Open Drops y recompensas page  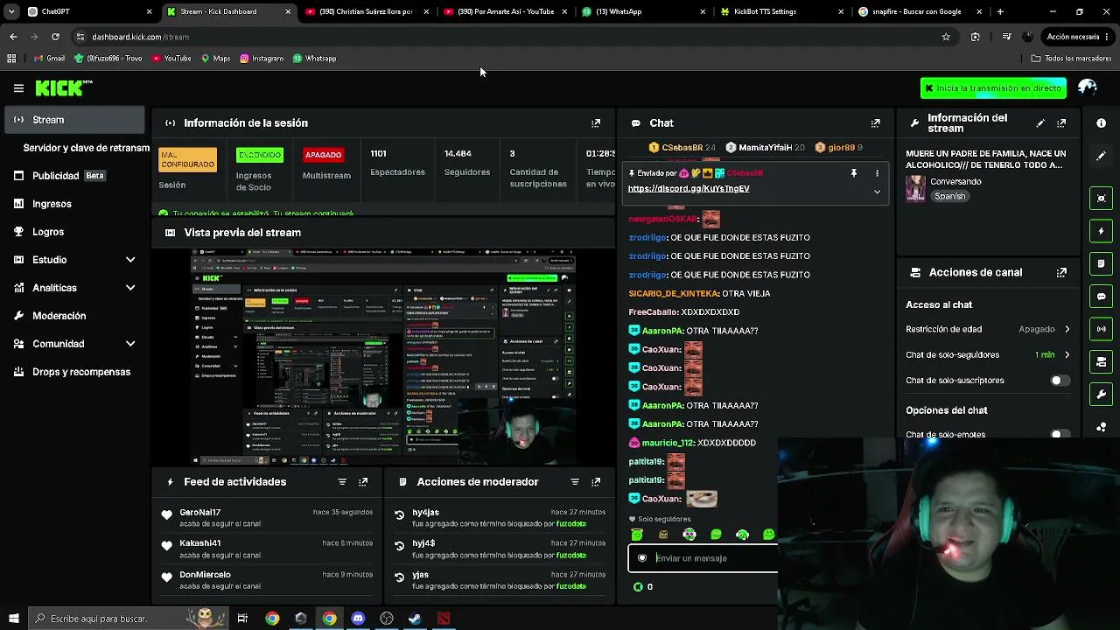pyautogui.click(x=73, y=372)
